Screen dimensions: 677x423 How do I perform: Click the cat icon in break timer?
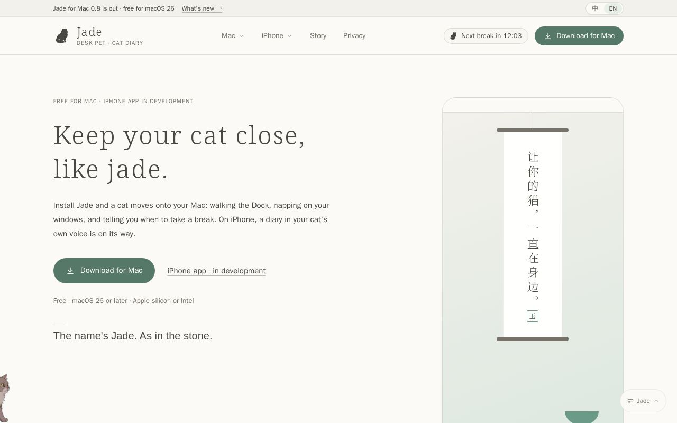pos(453,36)
